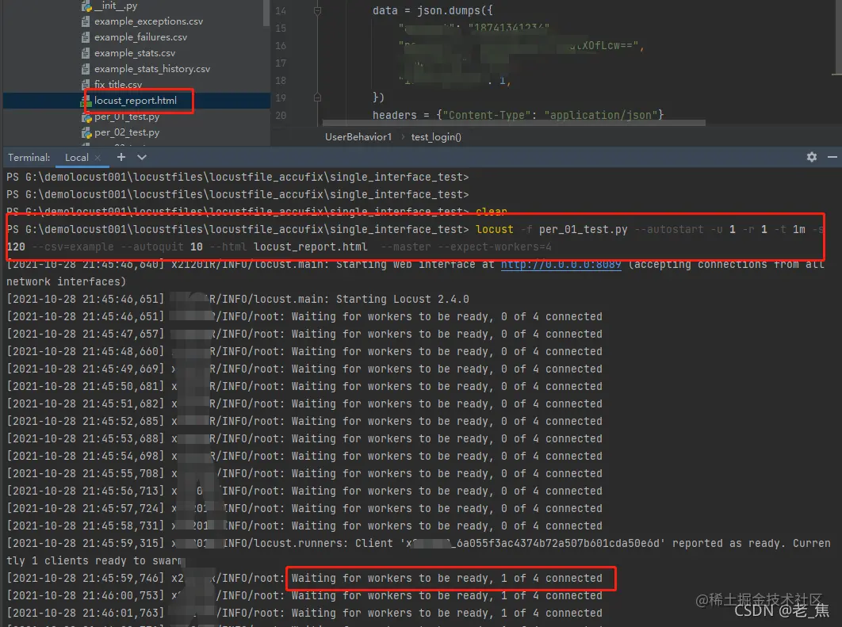The width and height of the screenshot is (842, 627).
Task: Click the per_02_test.py Python file icon
Action: (86, 132)
